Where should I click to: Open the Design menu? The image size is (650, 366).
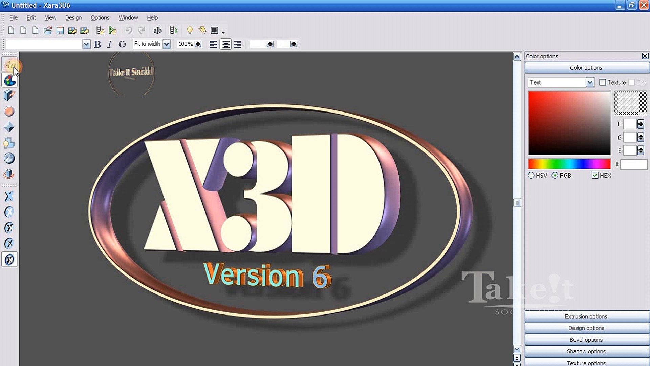73,18
